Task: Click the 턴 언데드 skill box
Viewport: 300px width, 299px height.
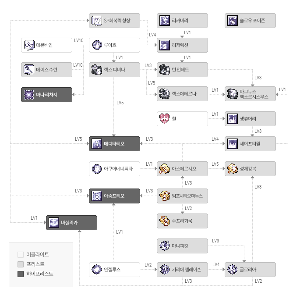Action: coord(182,70)
